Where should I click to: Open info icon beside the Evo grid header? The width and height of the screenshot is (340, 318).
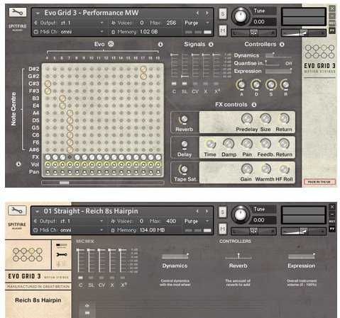pos(160,45)
